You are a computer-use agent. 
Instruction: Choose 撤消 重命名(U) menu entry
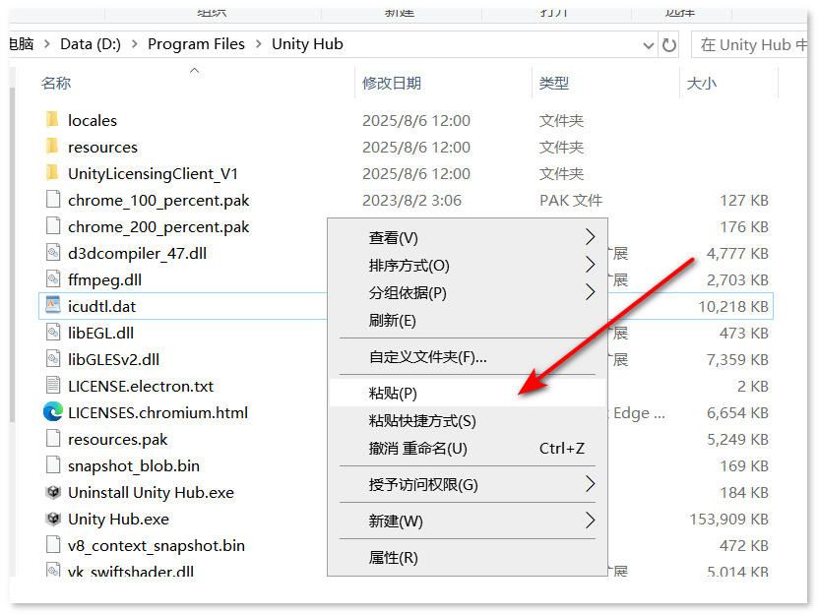468,448
